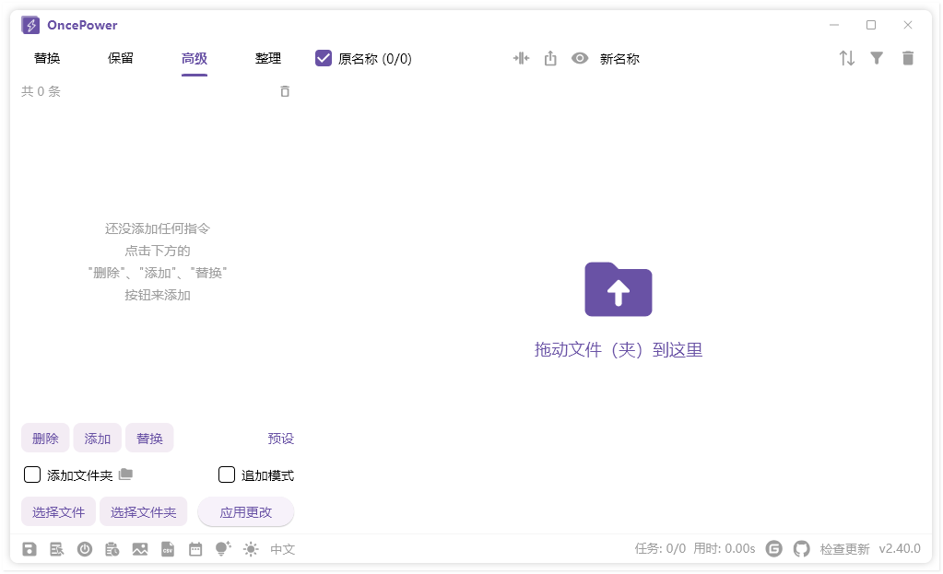This screenshot has height=574, width=943.
Task: Toggle dark theme with the sun icon
Action: pyautogui.click(x=250, y=548)
